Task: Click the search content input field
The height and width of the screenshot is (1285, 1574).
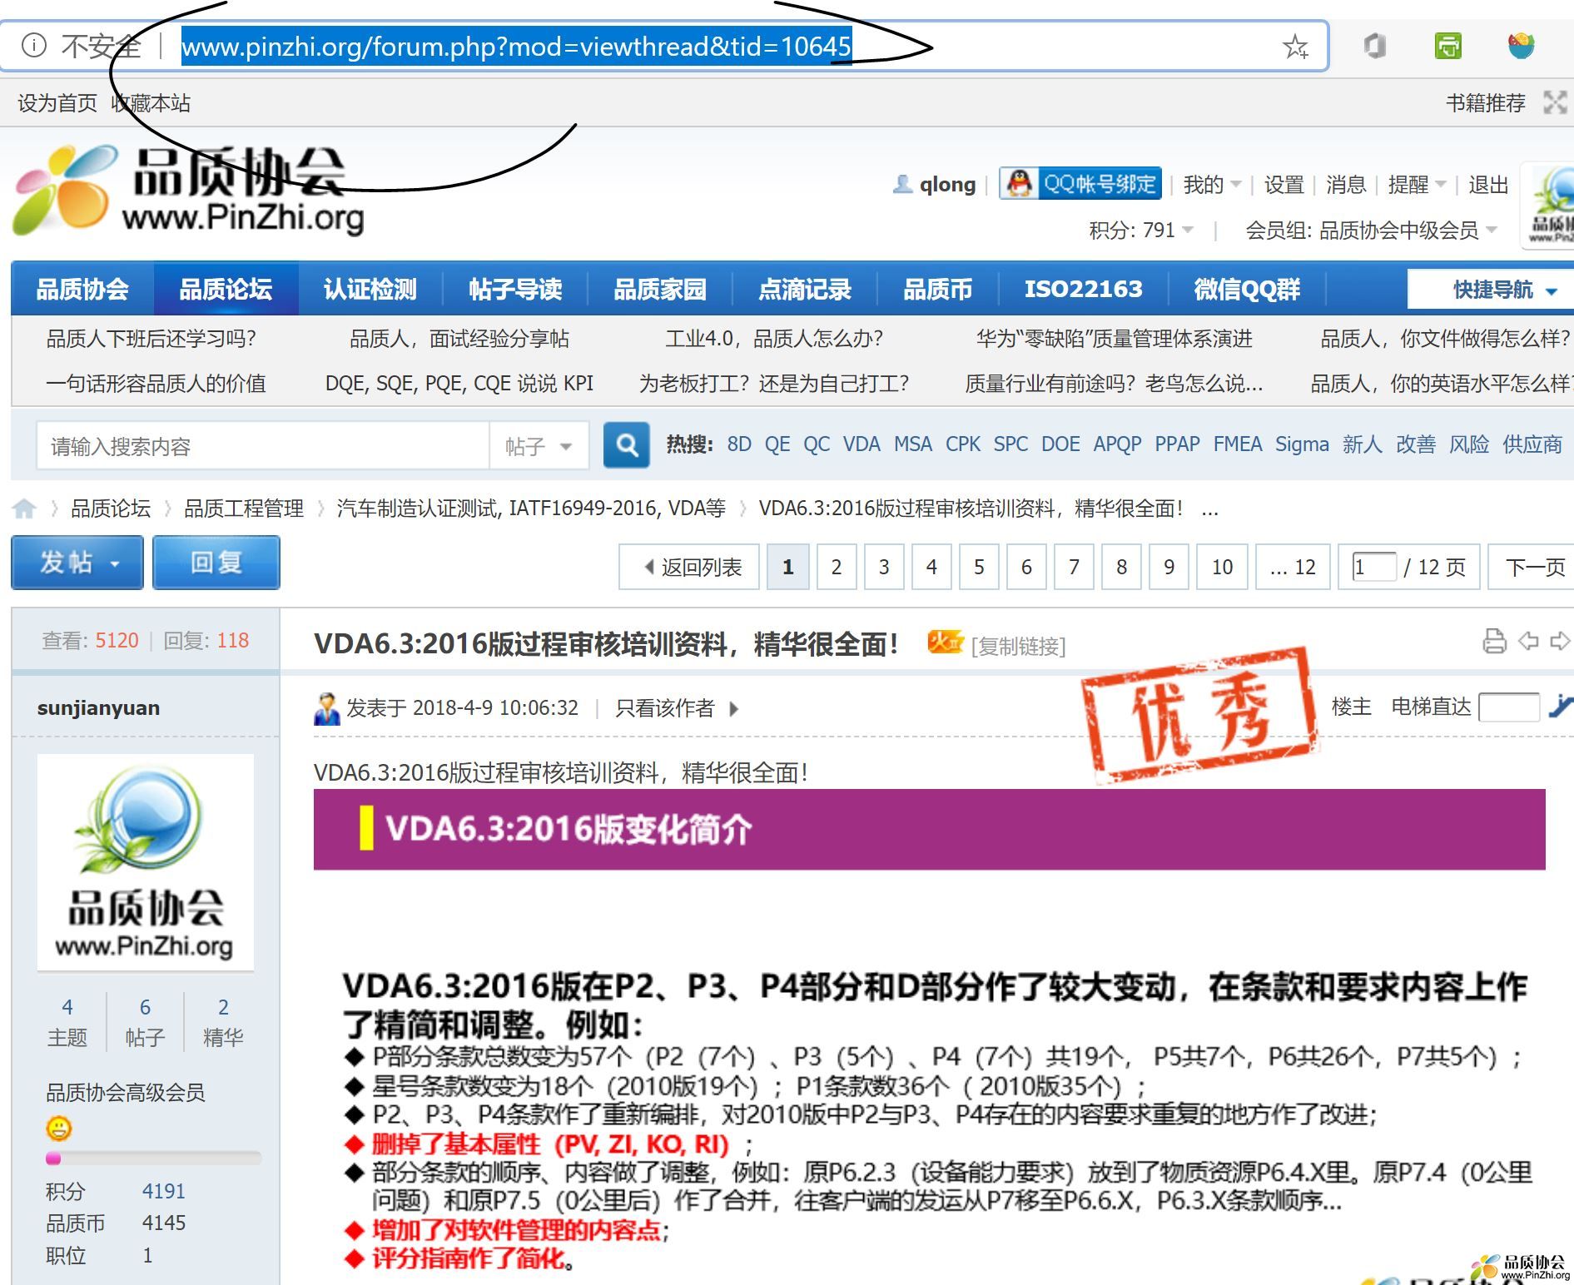Action: tap(263, 446)
